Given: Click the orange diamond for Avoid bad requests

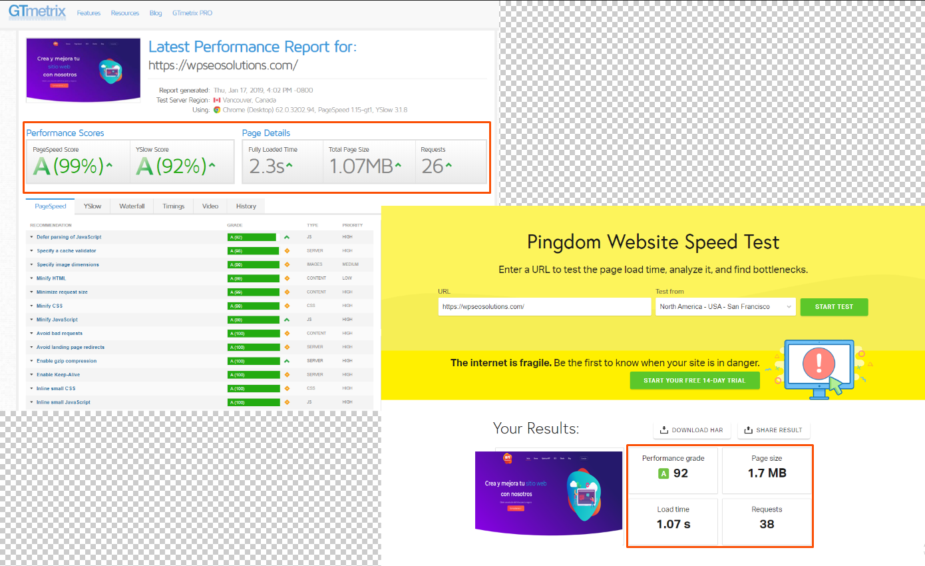Looking at the screenshot, I should (287, 334).
